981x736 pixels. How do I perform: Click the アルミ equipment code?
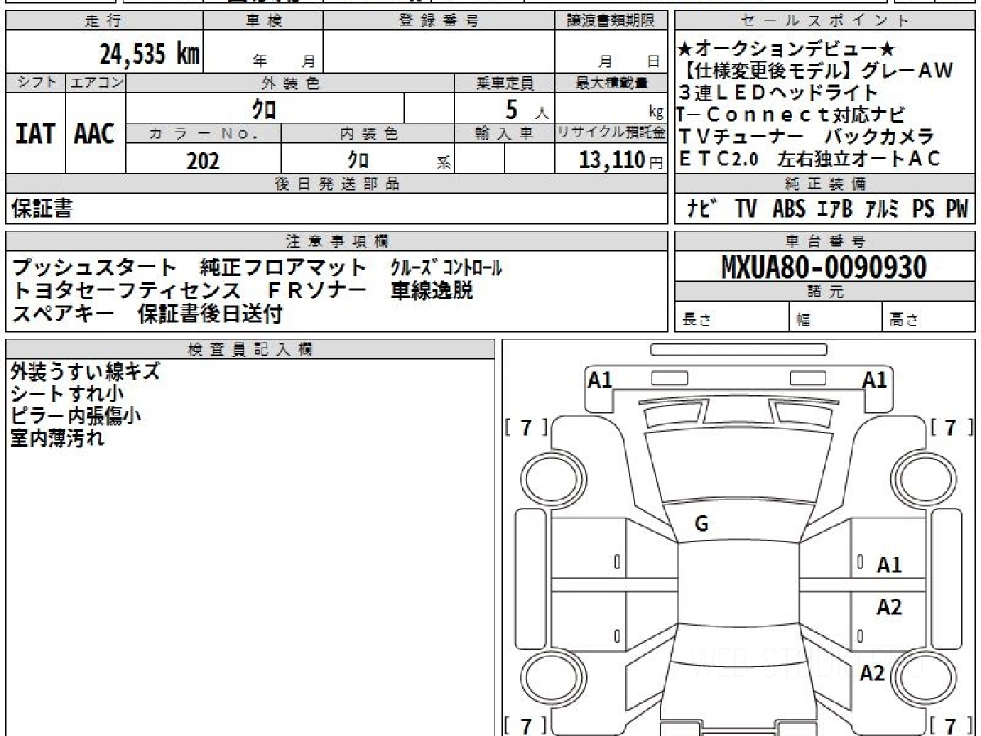pyautogui.click(x=882, y=209)
